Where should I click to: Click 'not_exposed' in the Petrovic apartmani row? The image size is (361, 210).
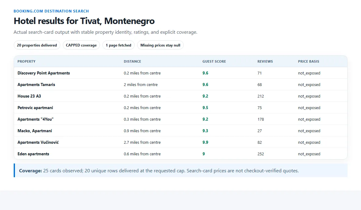tap(309, 108)
